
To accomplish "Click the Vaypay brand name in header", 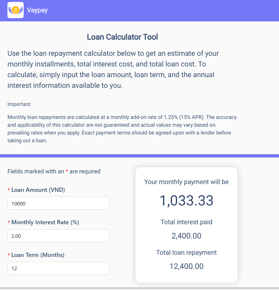I will pyautogui.click(x=37, y=10).
